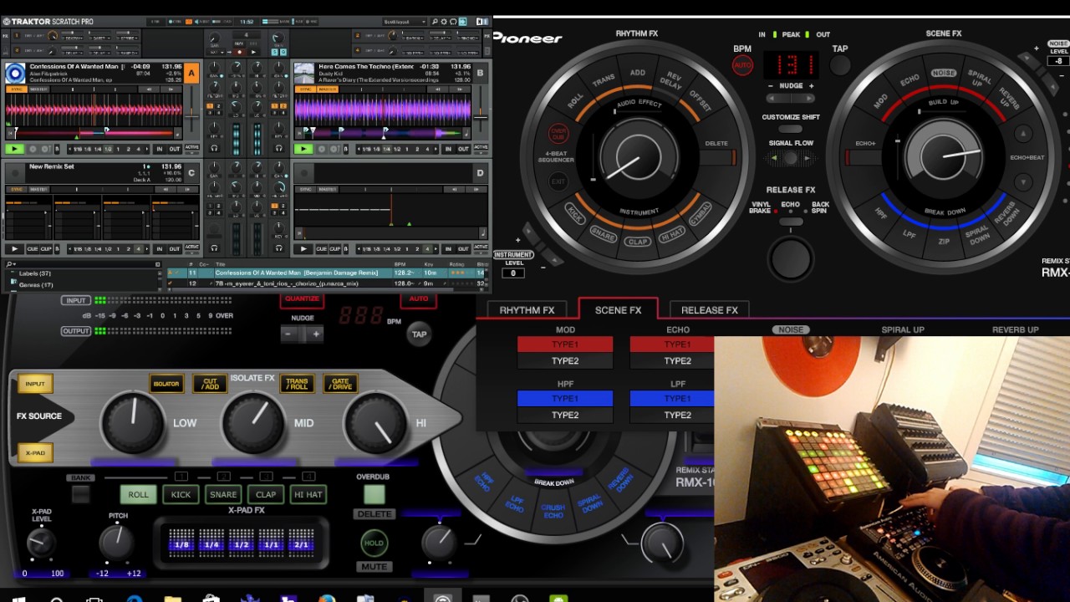Tap the 1/4 segment on X-PAD strip
Viewport: 1070px width, 602px height.
pyautogui.click(x=211, y=543)
